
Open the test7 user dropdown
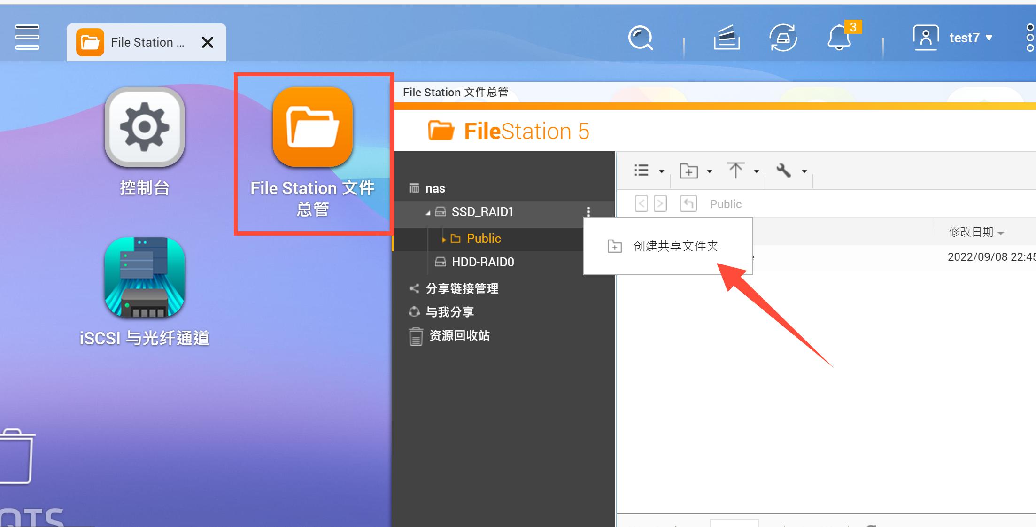click(x=966, y=38)
